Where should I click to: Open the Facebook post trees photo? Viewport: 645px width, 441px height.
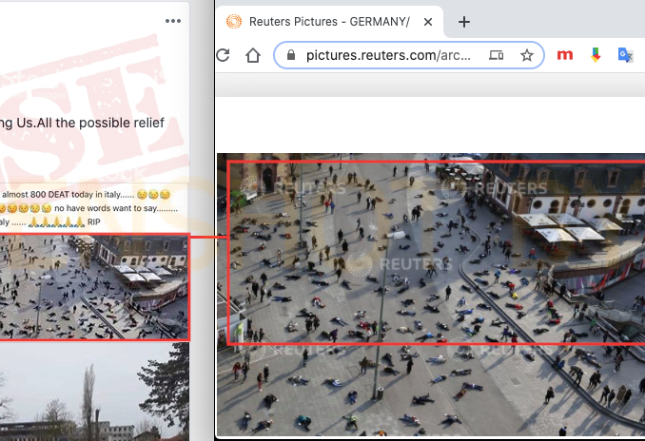click(x=94, y=392)
